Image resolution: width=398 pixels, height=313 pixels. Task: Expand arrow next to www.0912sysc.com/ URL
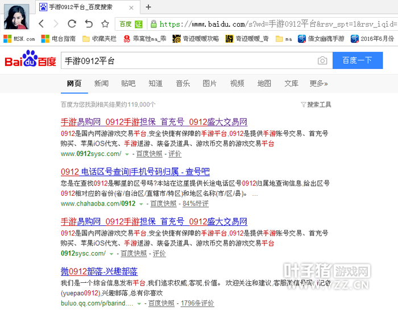pyautogui.click(x=126, y=154)
